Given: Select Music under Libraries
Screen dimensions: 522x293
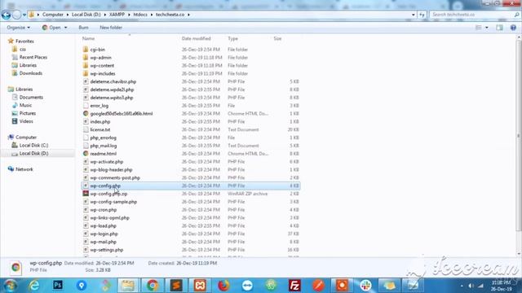Looking at the screenshot, I should [25, 105].
